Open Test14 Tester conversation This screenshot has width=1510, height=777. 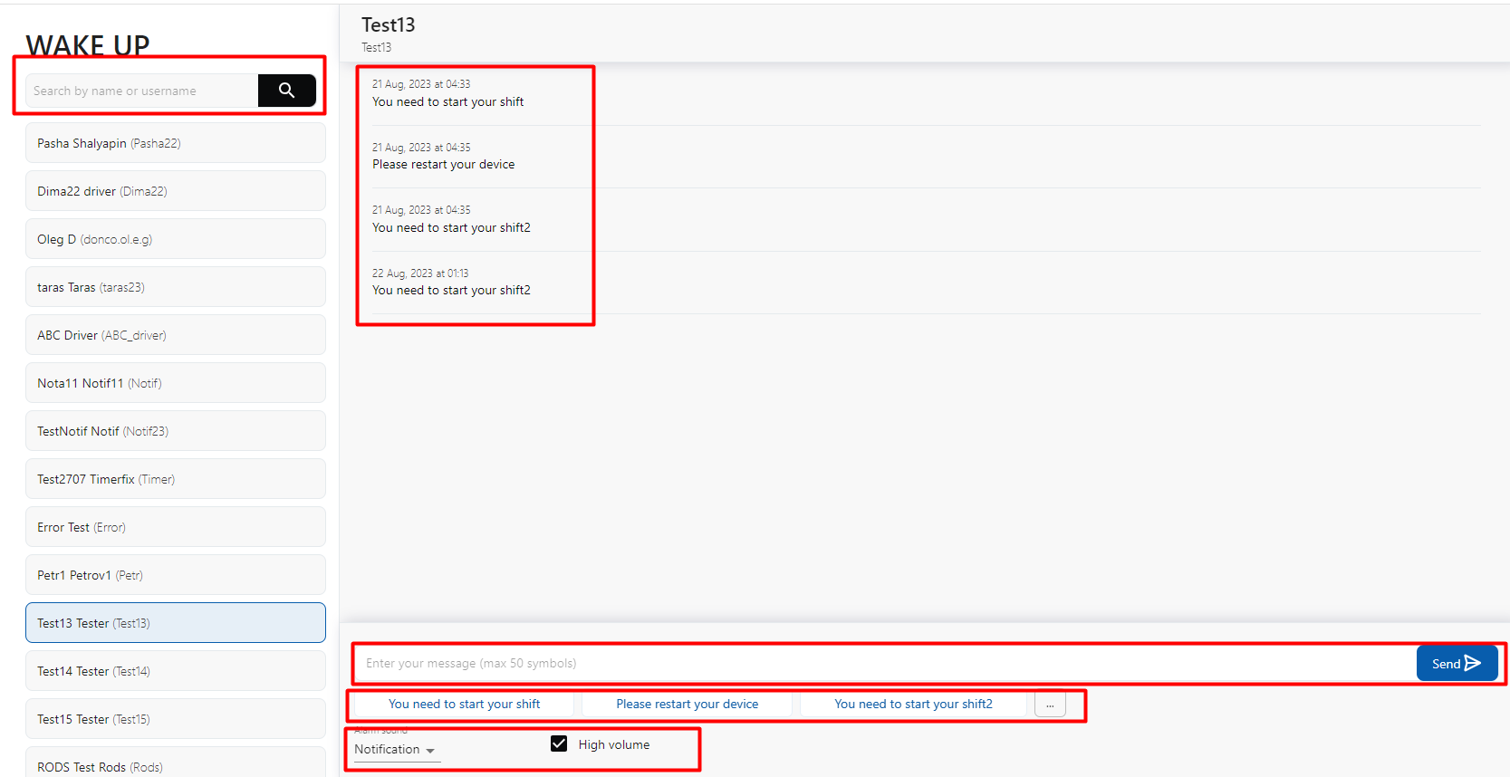(x=175, y=671)
